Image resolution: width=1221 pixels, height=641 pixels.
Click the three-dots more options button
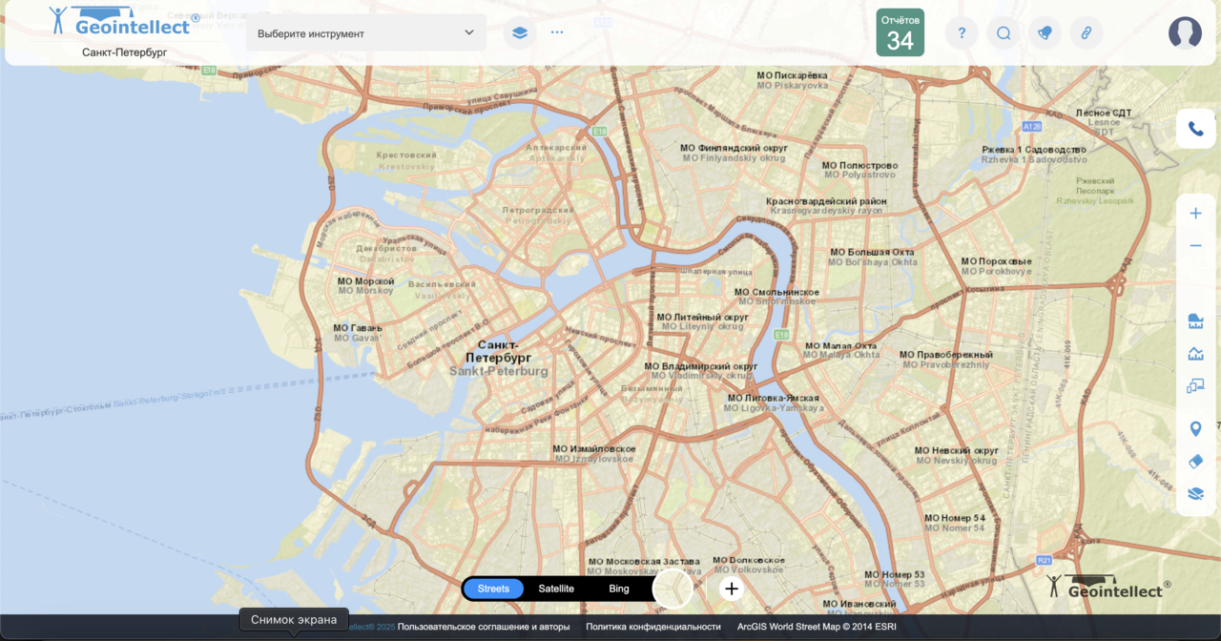[x=557, y=32]
